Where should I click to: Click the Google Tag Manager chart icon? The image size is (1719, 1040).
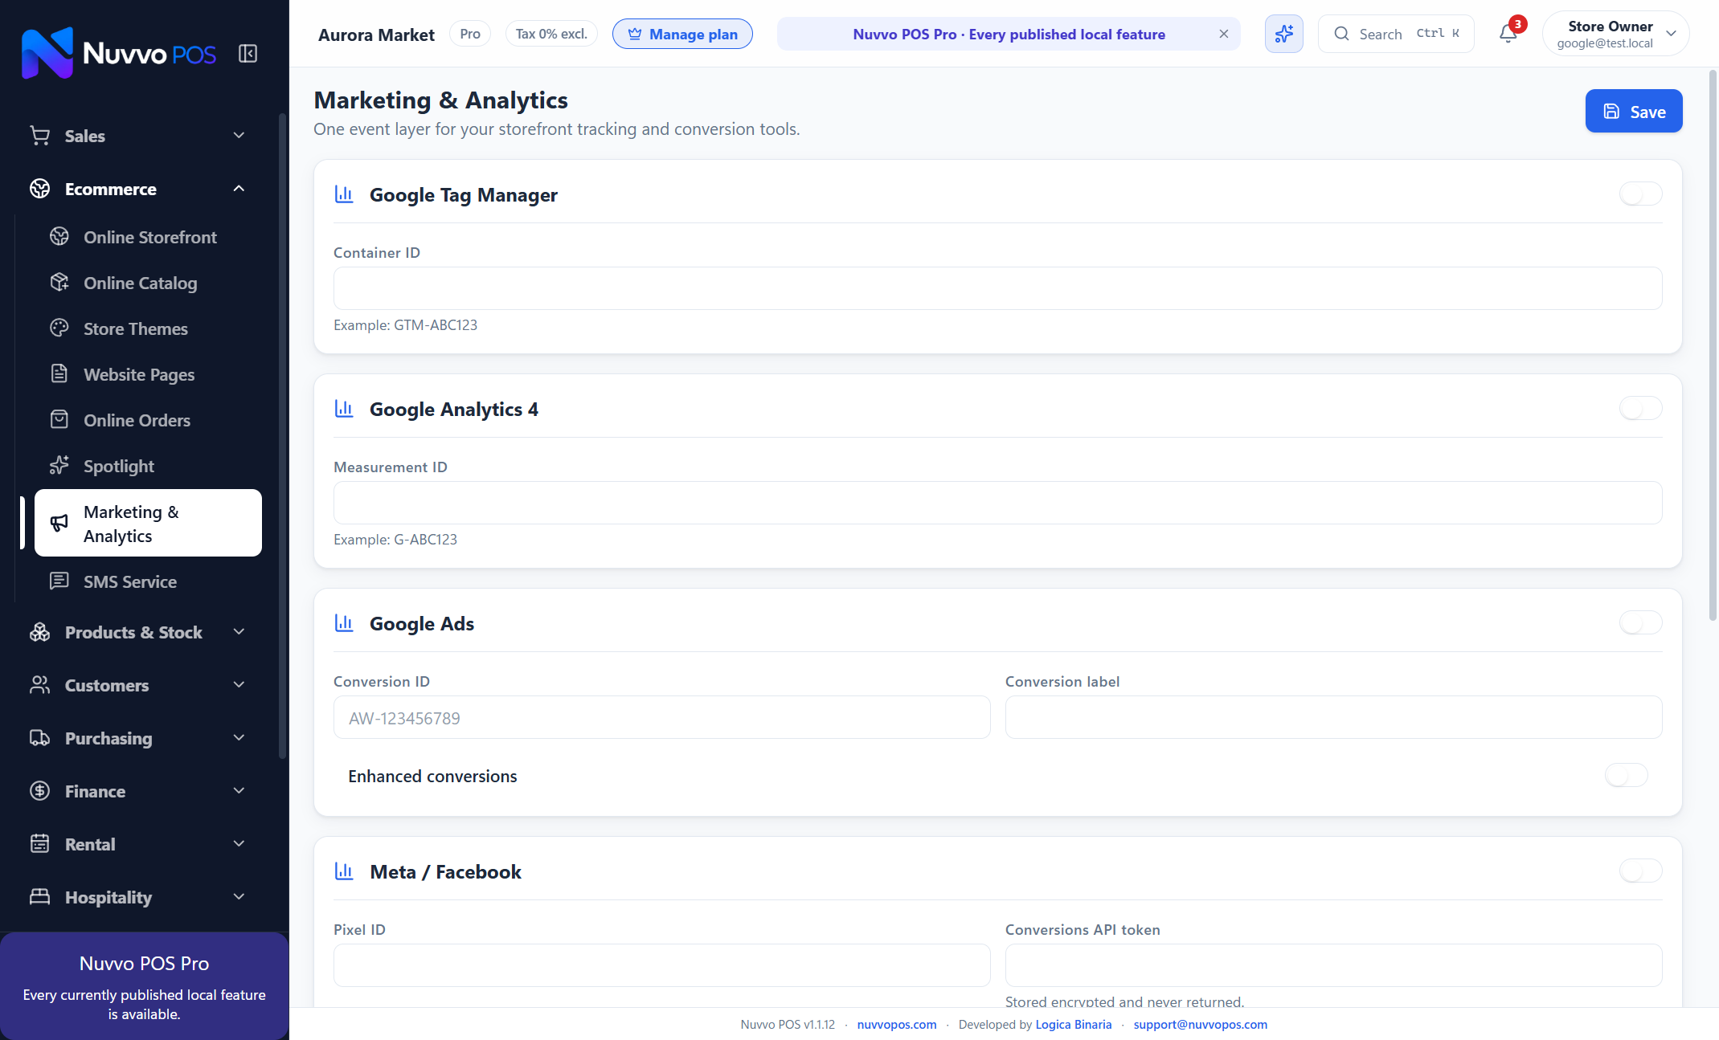344,194
